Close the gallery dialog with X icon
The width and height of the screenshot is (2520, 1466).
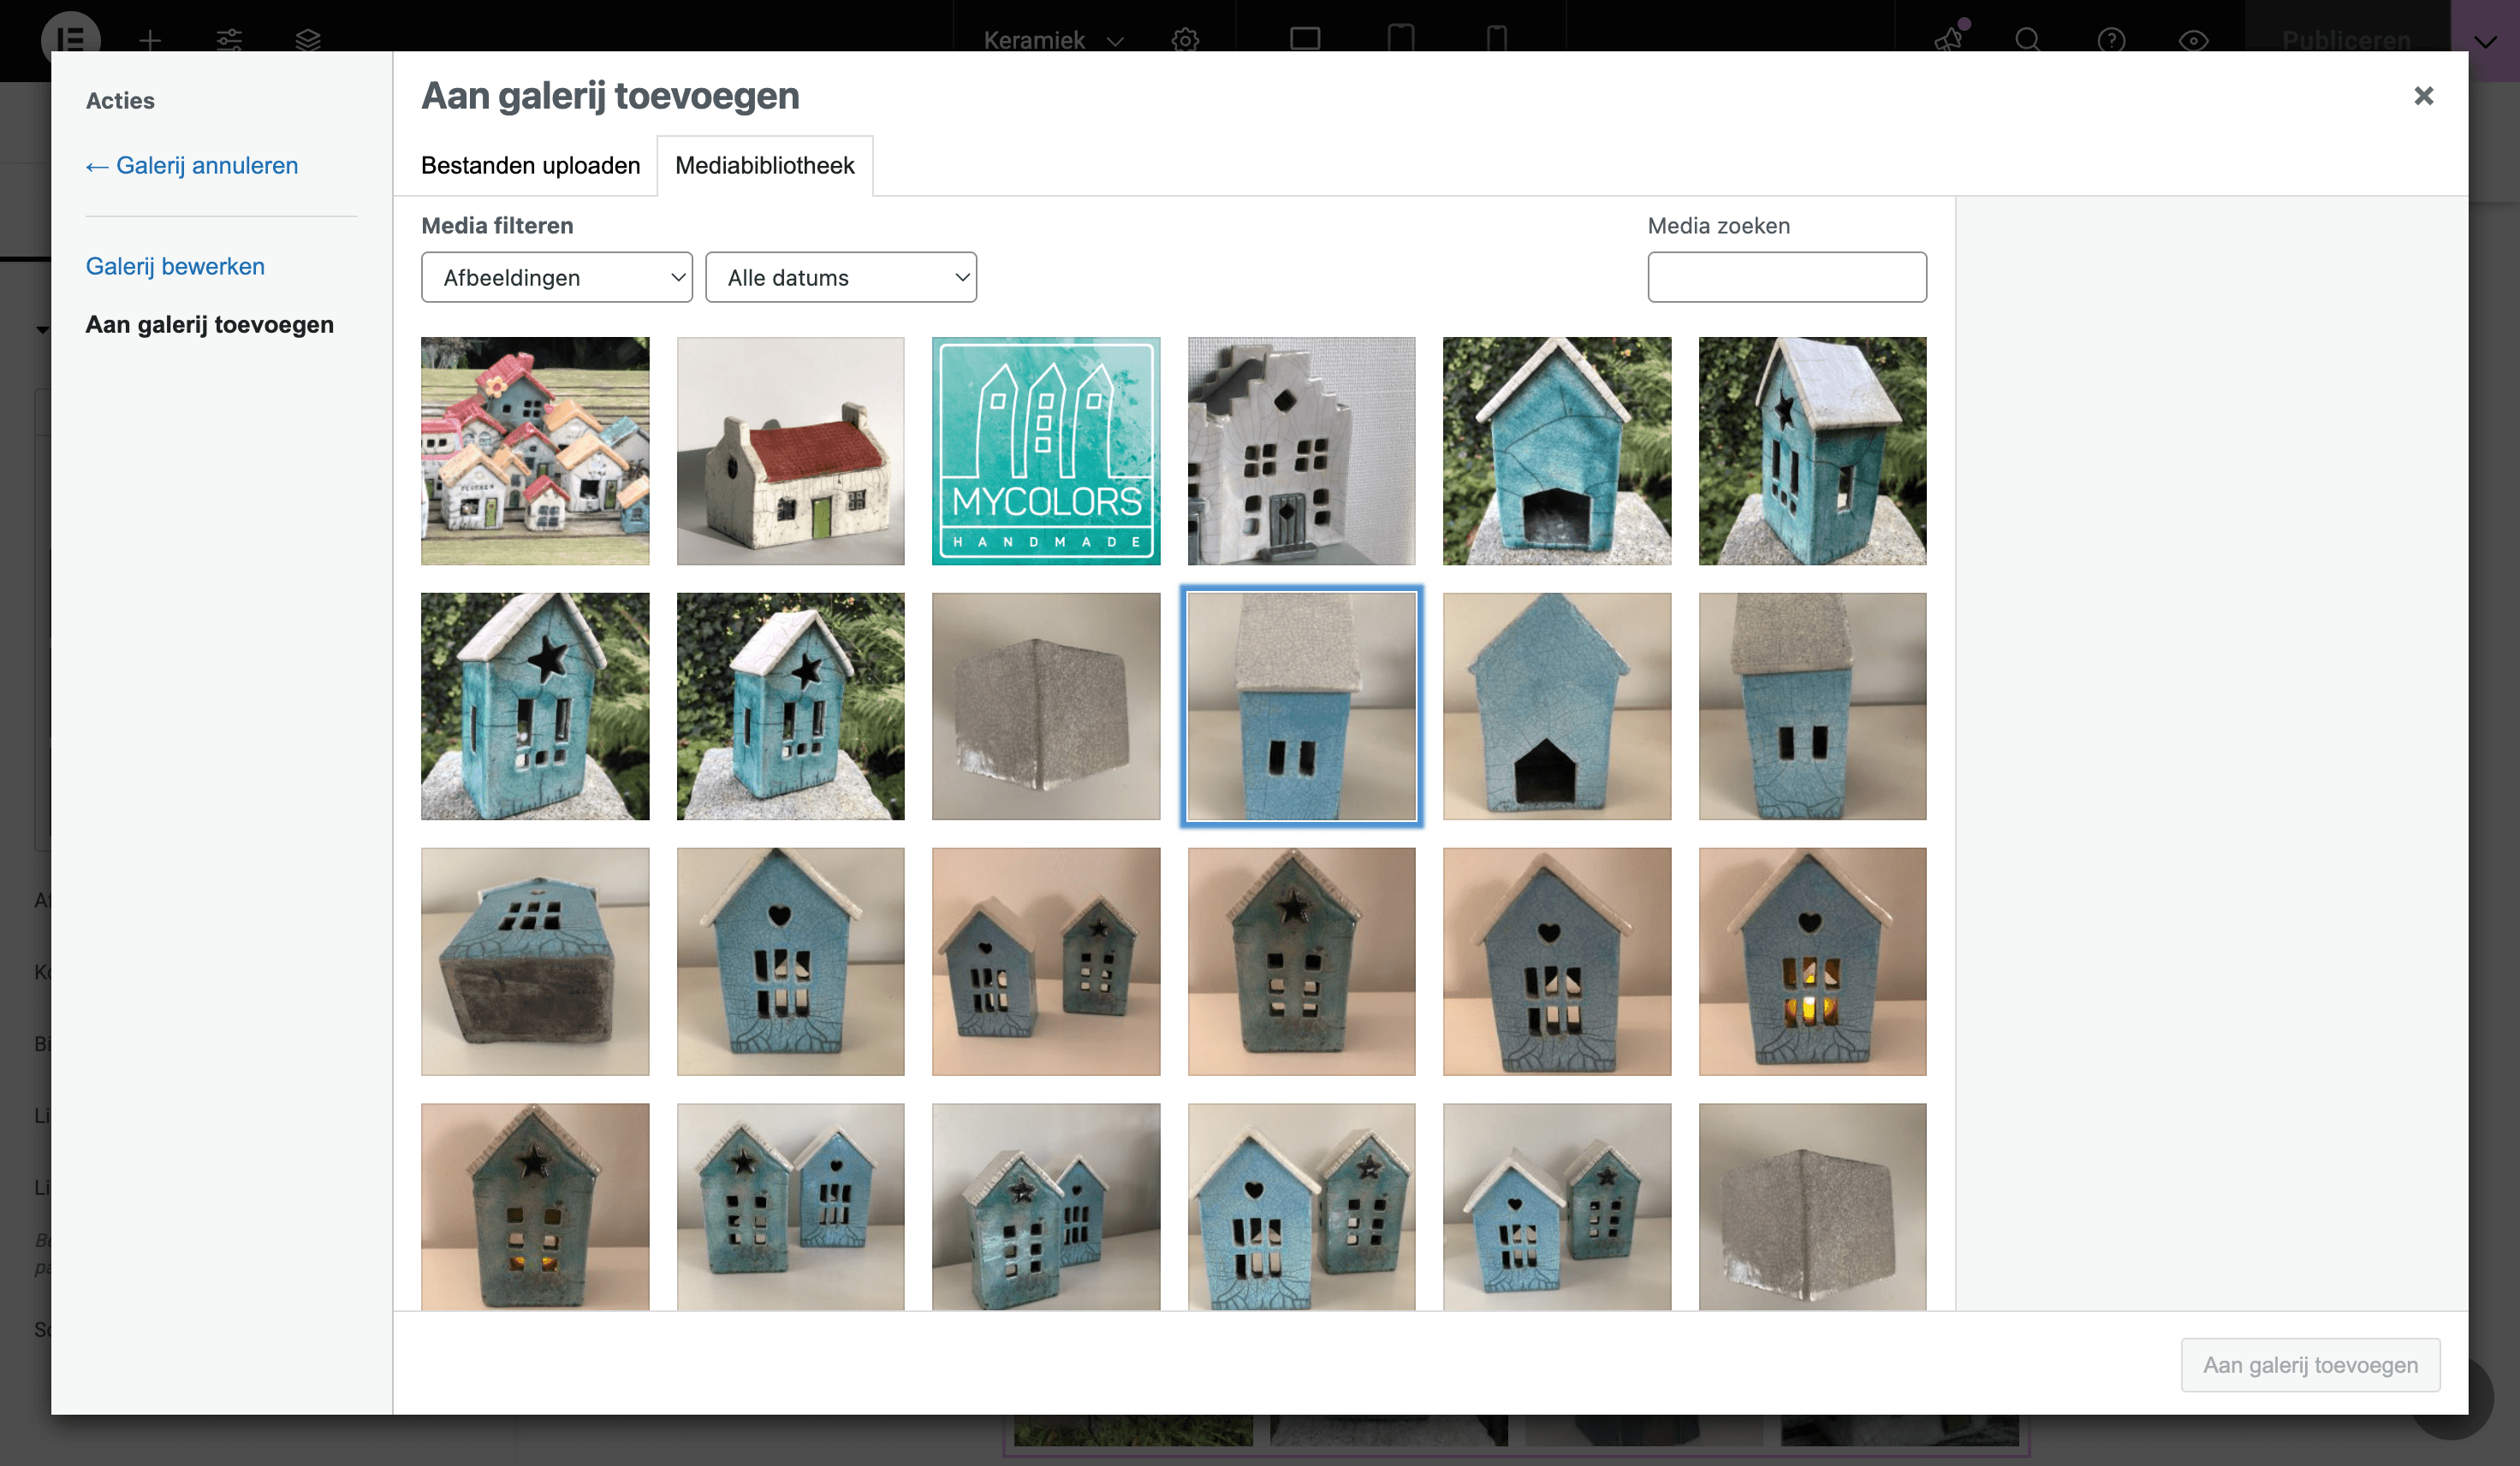pyautogui.click(x=2423, y=96)
